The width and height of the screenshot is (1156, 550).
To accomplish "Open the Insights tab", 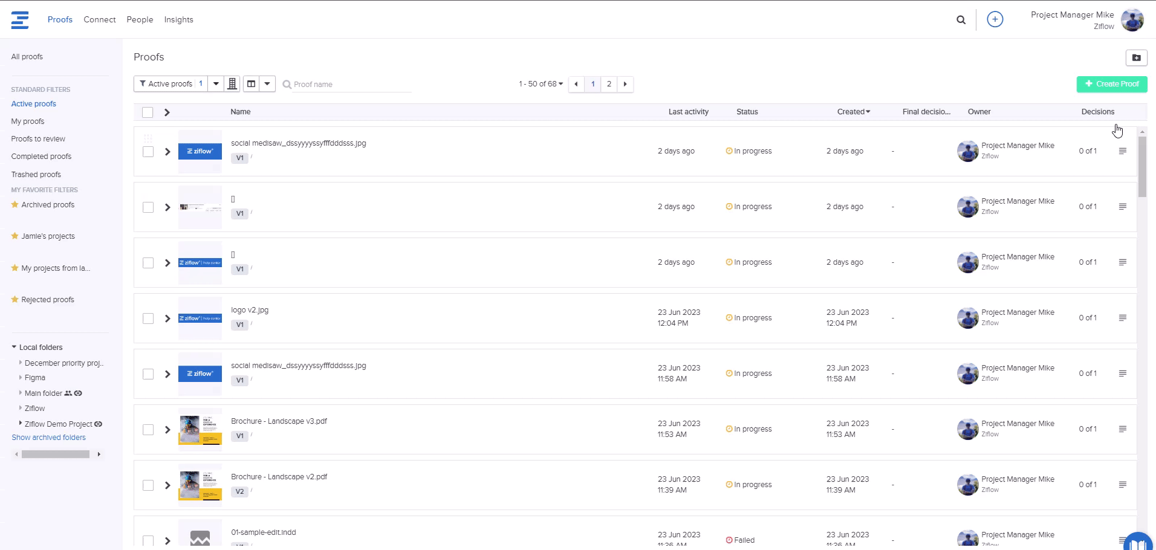I will (178, 20).
